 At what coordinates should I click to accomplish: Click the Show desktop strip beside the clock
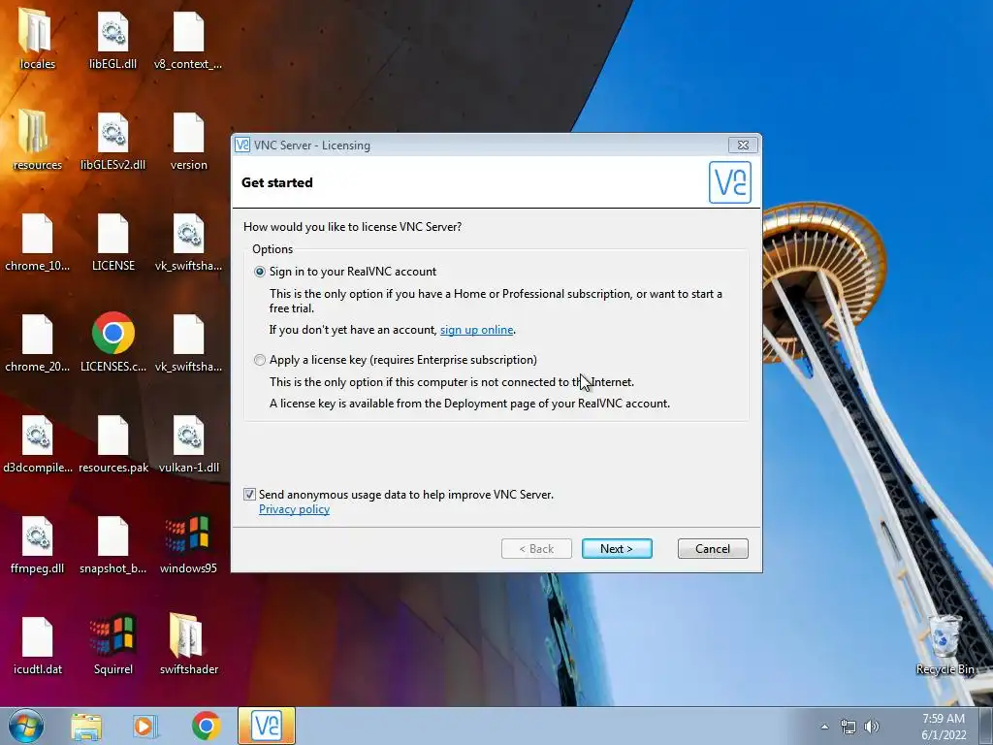pos(985,726)
